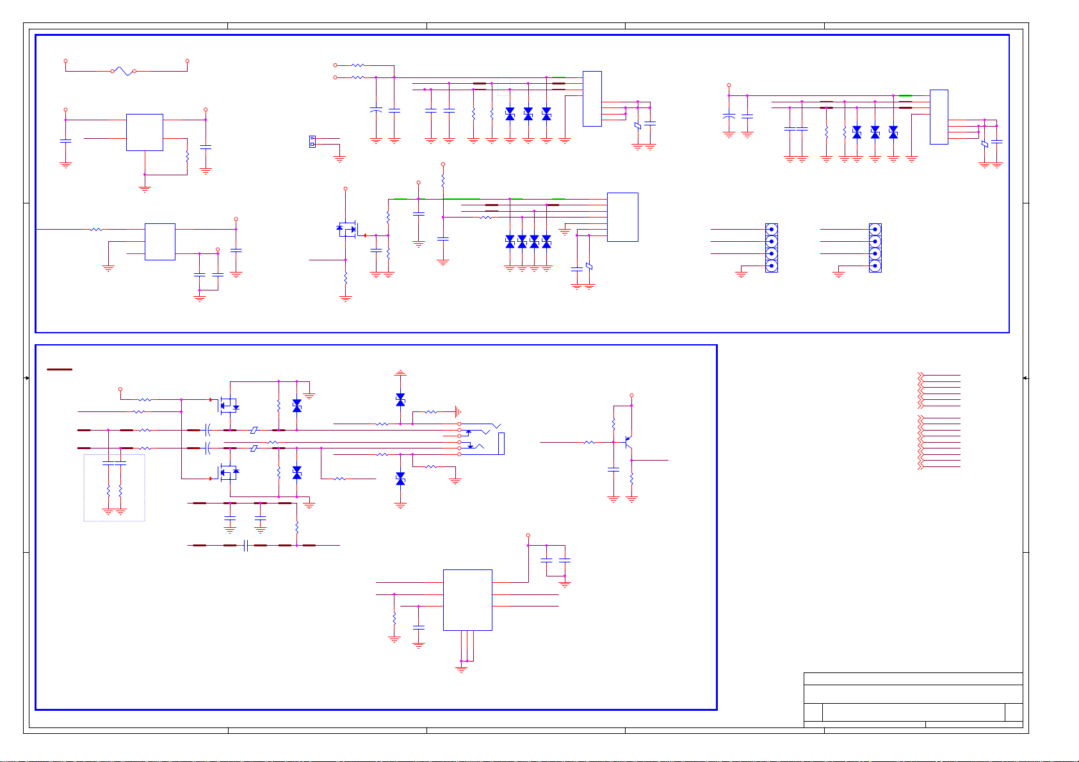This screenshot has height=762, width=1079.
Task: Click the TVS diode hanging from the inverted ground
Action: point(400,400)
